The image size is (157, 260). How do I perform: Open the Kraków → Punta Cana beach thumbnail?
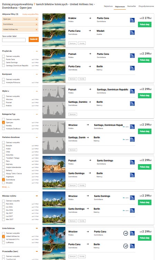pyautogui.click(x=54, y=22)
